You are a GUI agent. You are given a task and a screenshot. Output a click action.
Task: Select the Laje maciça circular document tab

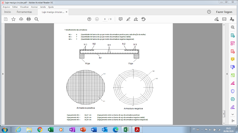tap(53, 12)
